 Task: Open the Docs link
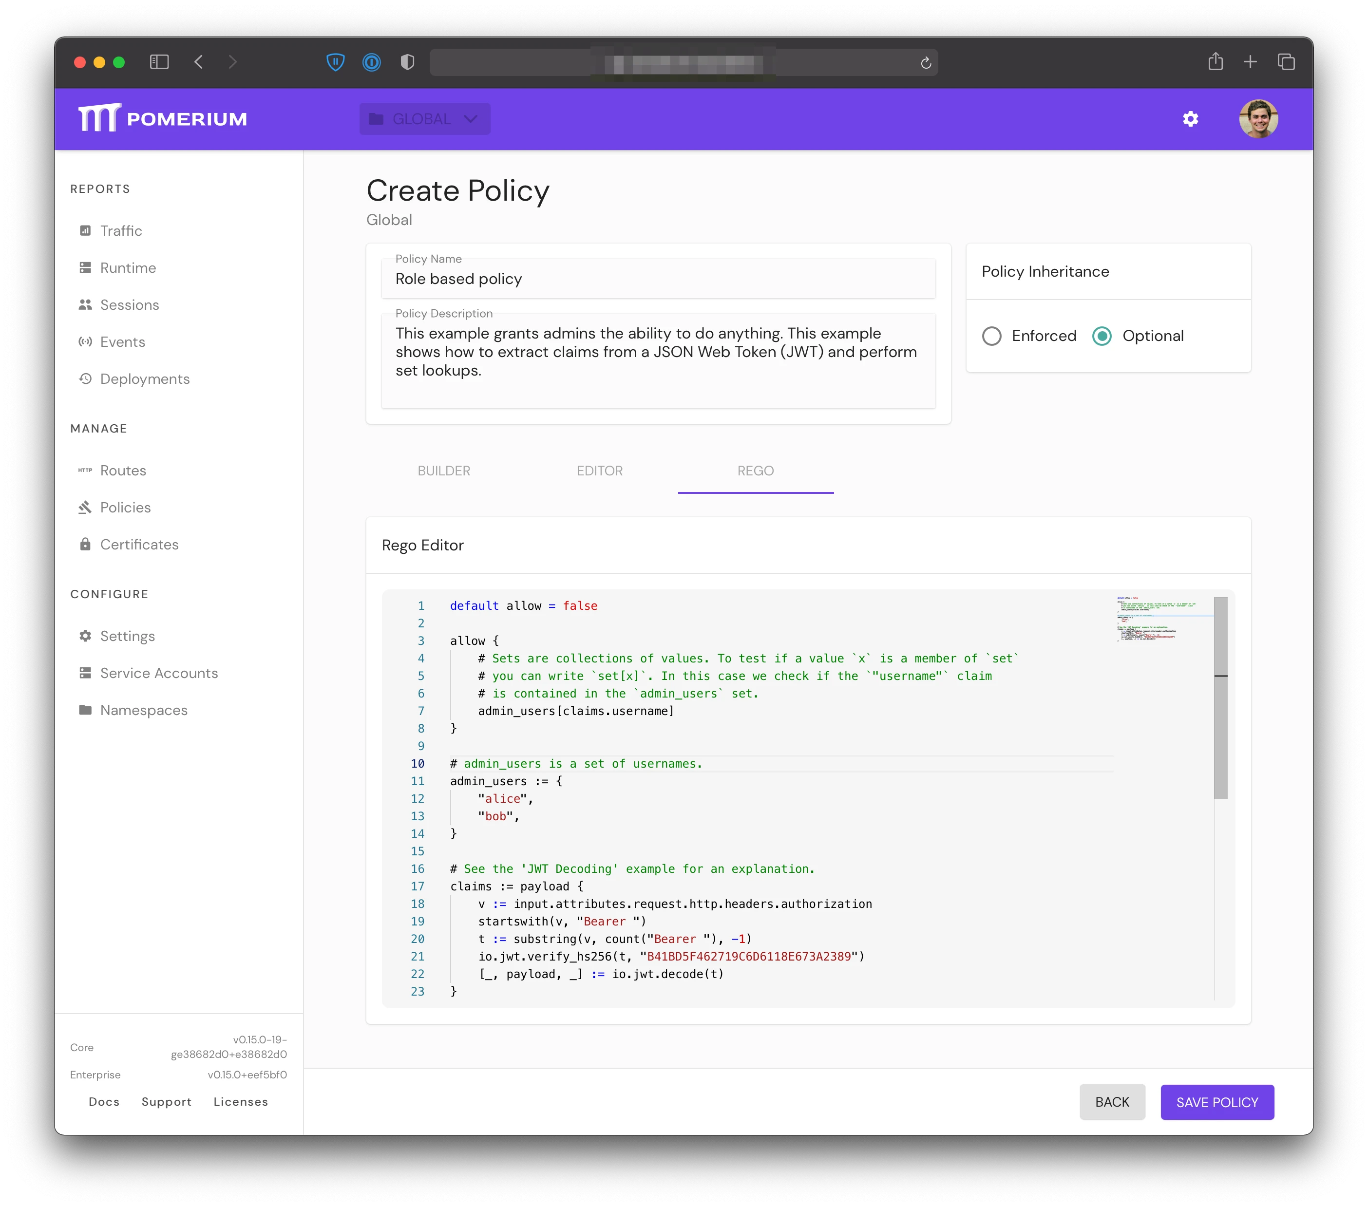tap(104, 1102)
